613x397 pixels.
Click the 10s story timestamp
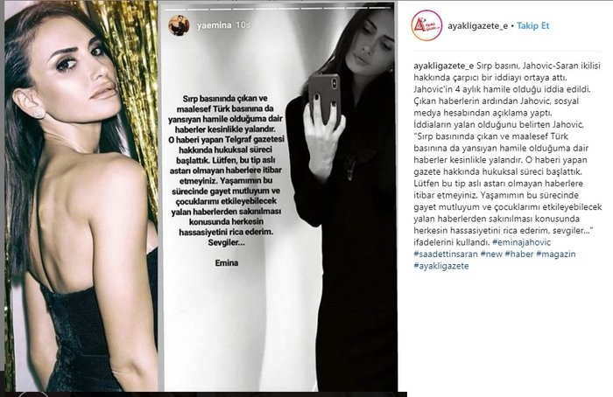[243, 25]
